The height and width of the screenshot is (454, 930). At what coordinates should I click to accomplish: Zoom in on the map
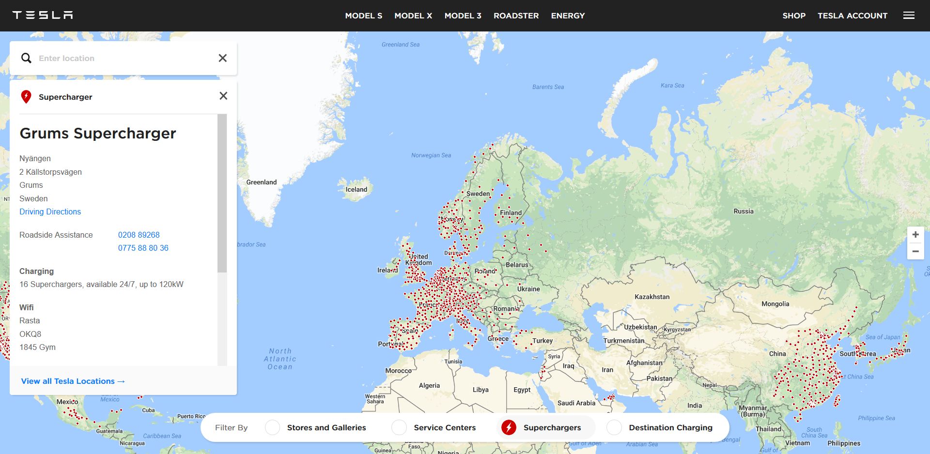tap(915, 234)
